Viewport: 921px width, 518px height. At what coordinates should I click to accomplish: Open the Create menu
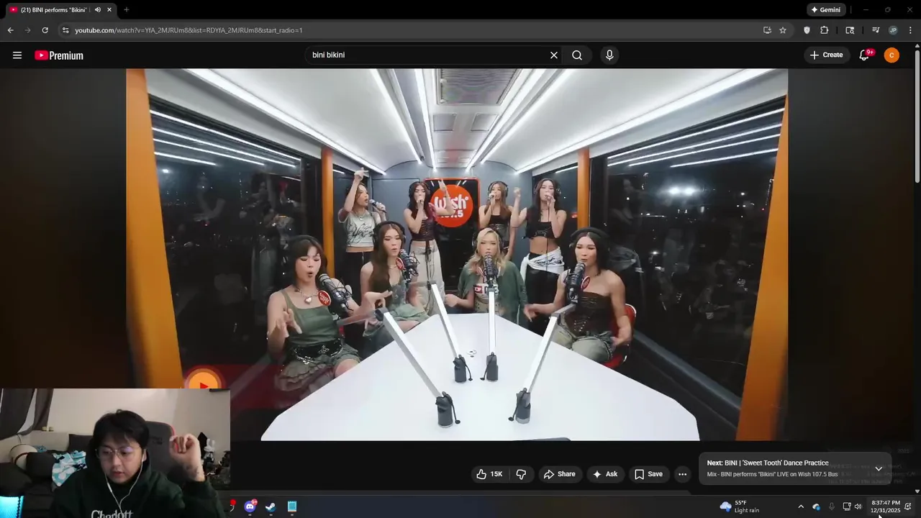pyautogui.click(x=826, y=55)
